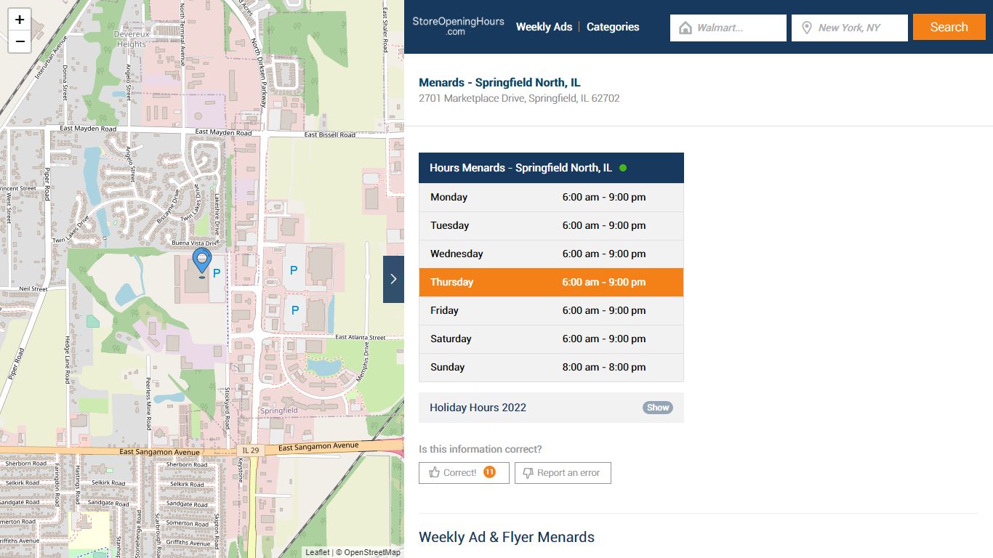Viewport: 993px width, 558px height.
Task: Click the thumbs-down icon
Action: click(528, 473)
